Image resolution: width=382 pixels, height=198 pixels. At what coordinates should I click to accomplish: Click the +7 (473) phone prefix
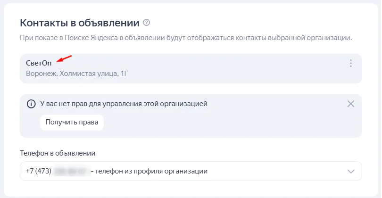39,171
